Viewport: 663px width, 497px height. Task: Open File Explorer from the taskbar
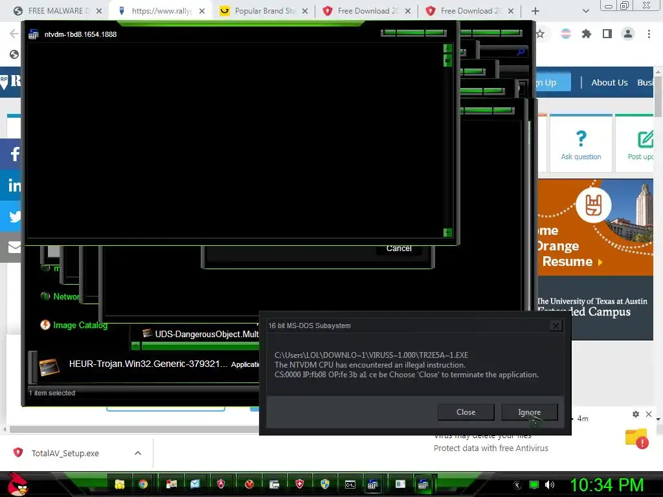tap(120, 484)
